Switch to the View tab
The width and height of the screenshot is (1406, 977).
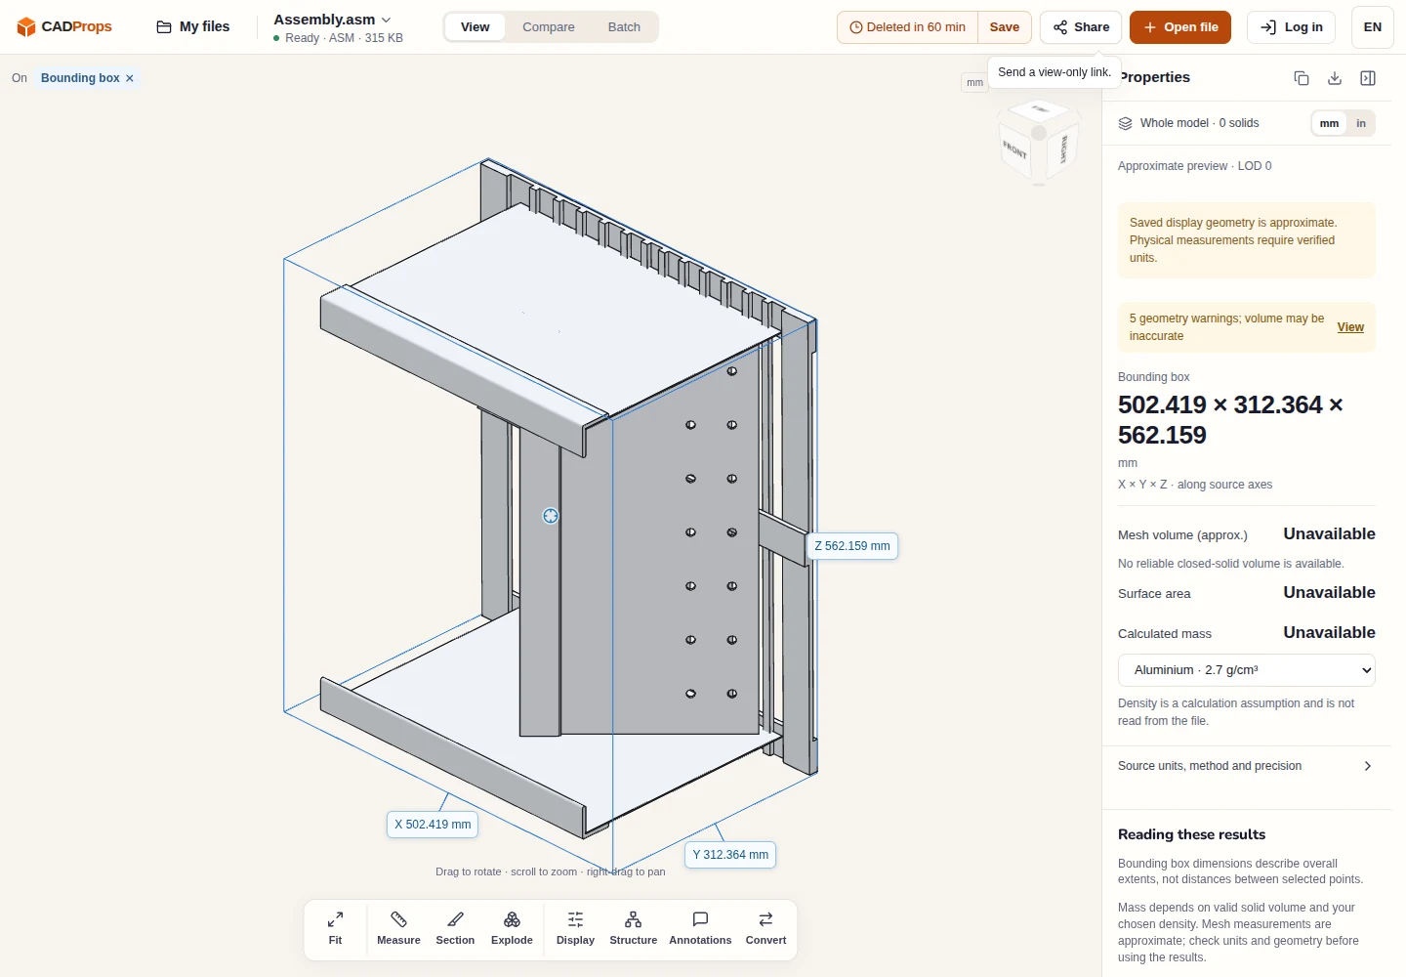click(x=475, y=26)
